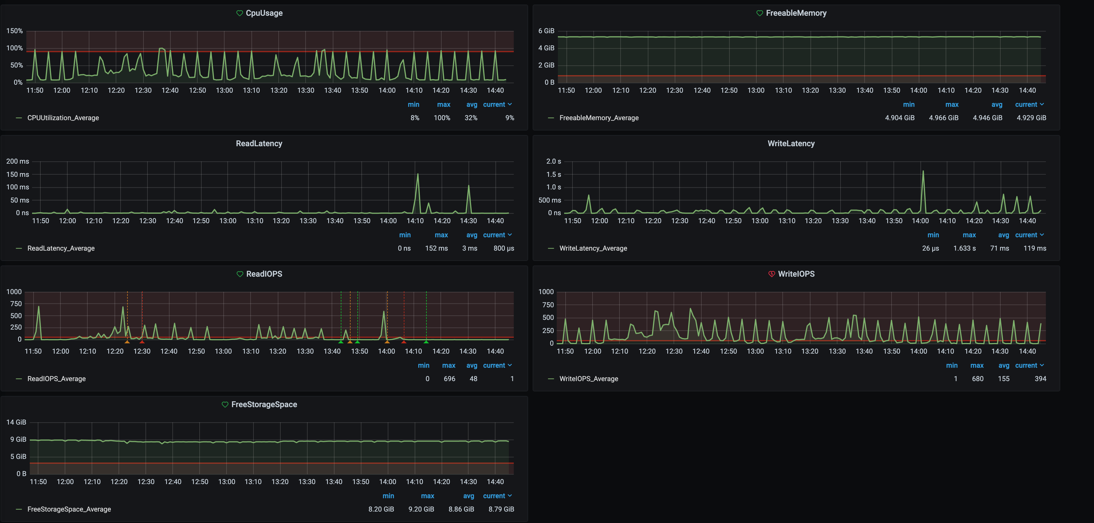Viewport: 1094px width, 523px height.
Task: Sort ReadIOPS legend by current column
Action: tap(497, 366)
